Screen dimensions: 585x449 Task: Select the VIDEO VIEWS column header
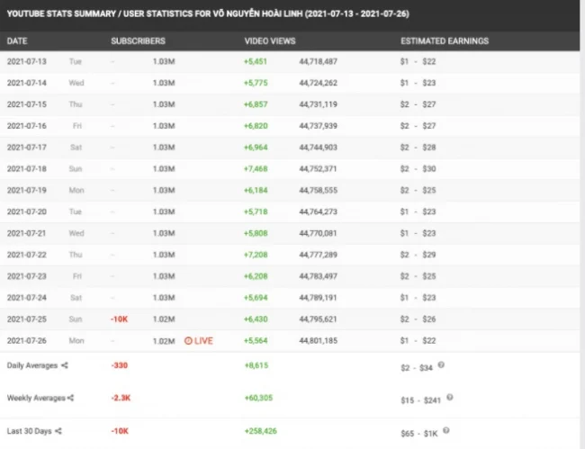pos(270,41)
